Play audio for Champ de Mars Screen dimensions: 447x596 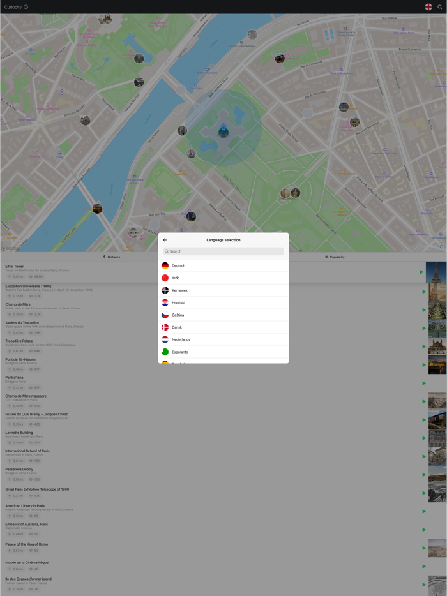424,309
